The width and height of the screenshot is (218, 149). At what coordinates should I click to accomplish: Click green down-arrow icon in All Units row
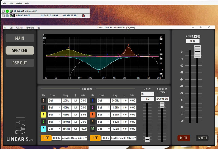tap(7, 11)
